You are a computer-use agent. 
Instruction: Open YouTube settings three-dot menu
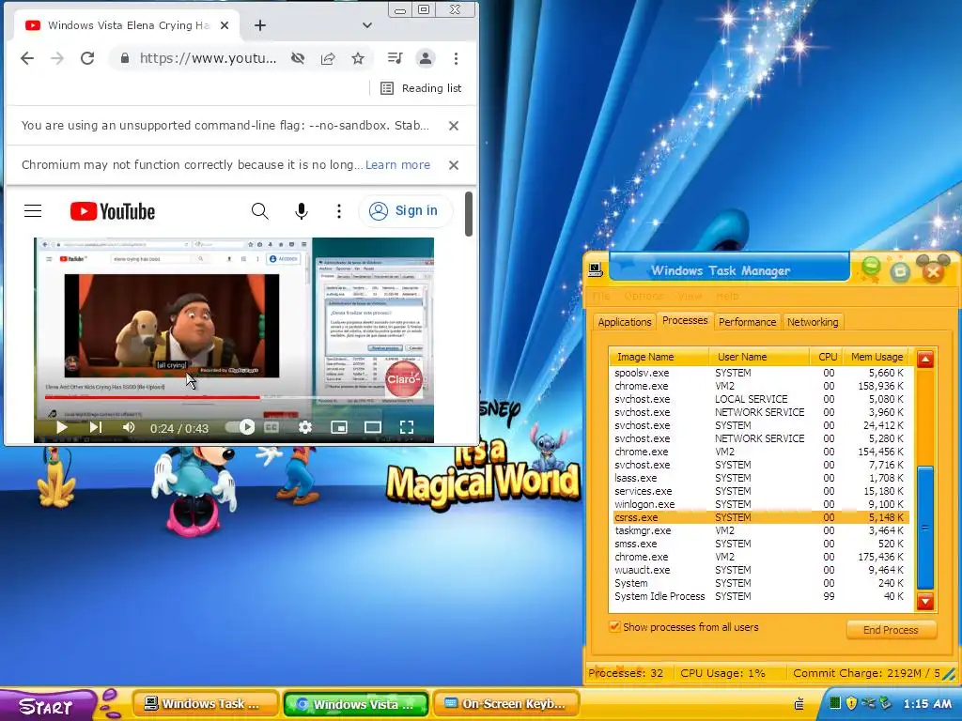[x=338, y=211]
